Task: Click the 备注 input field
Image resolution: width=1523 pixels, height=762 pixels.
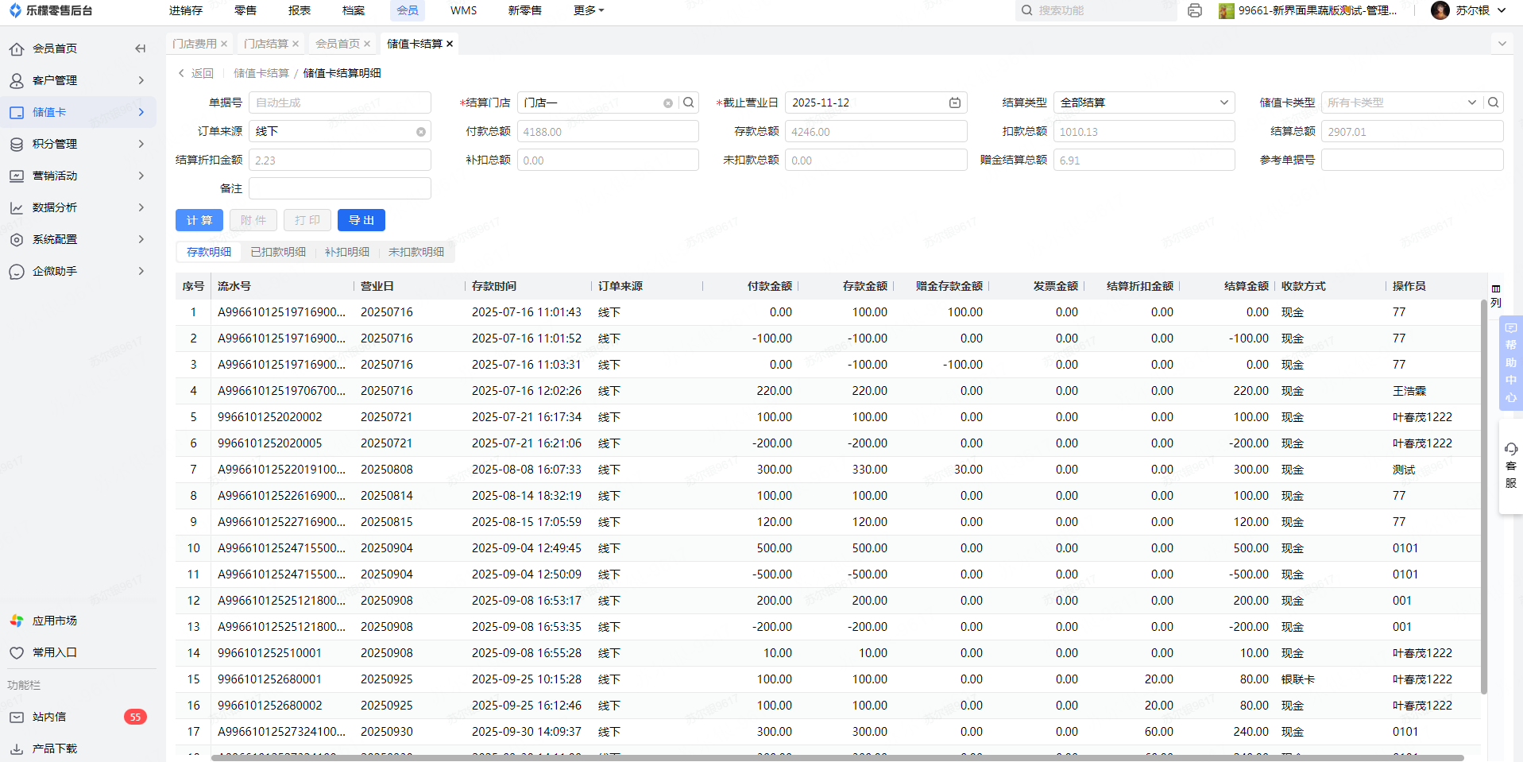Action: 340,188
